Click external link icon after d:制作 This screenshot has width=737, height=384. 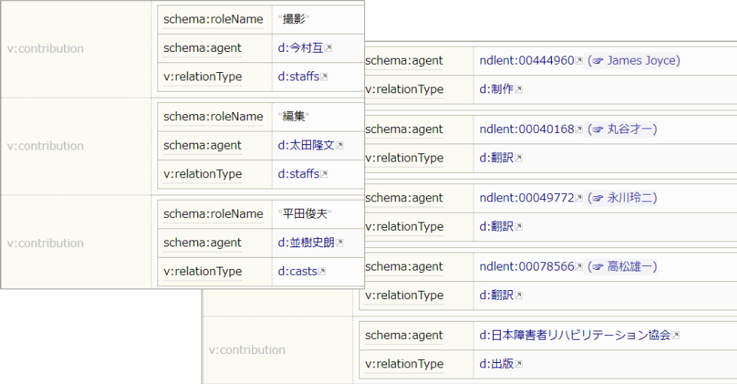[518, 89]
